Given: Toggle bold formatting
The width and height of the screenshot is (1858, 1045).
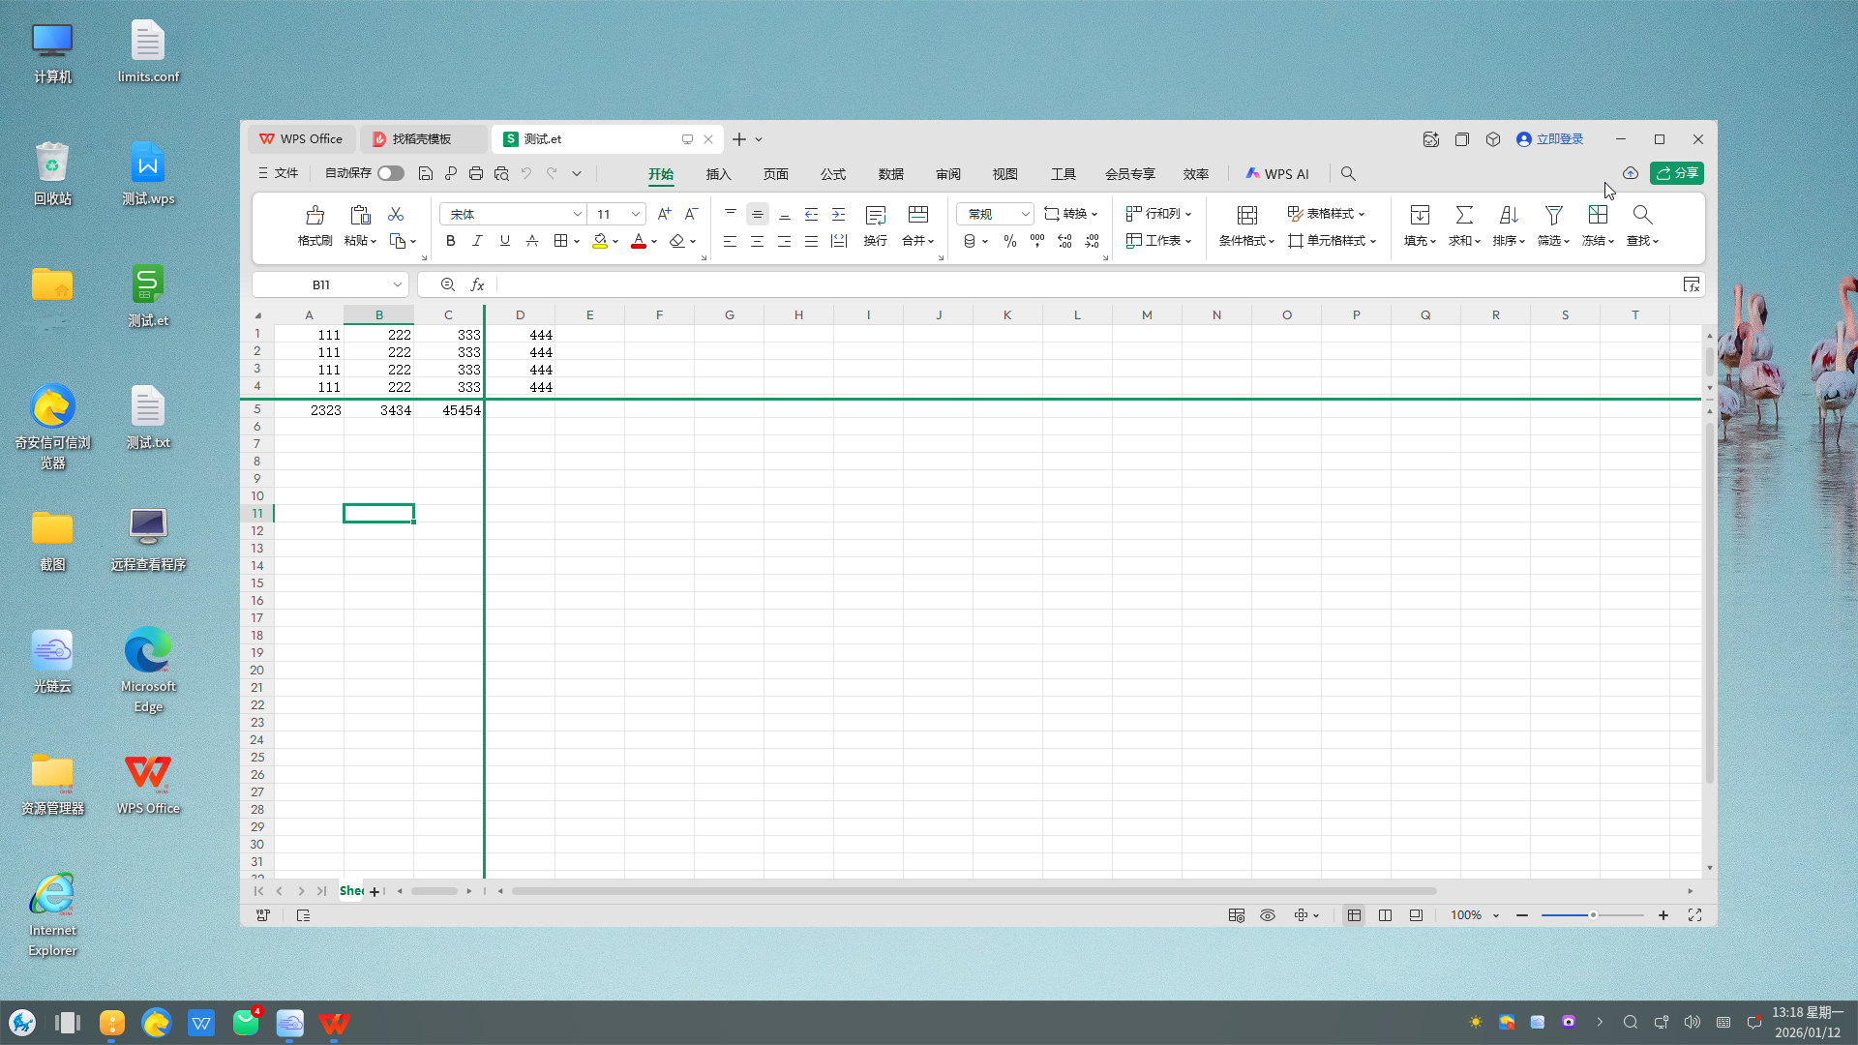Looking at the screenshot, I should point(450,241).
